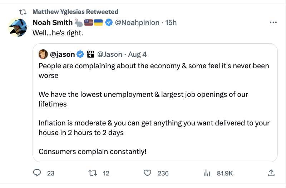Click the retweeted arrows icon above the post

pos(23,12)
